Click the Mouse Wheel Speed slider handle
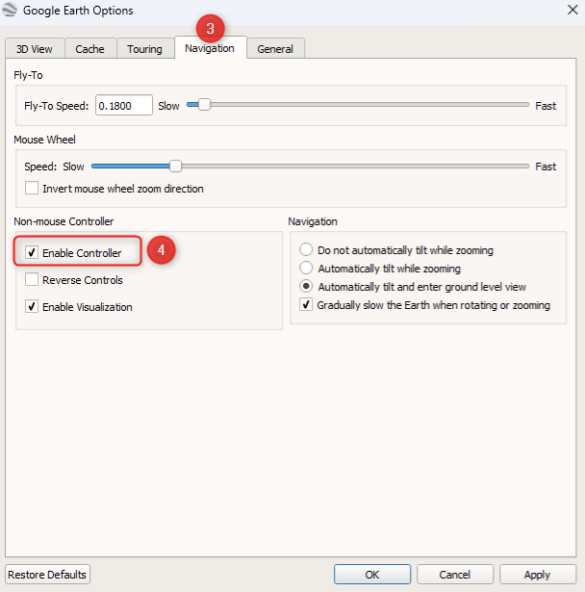This screenshot has width=585, height=592. [x=175, y=167]
